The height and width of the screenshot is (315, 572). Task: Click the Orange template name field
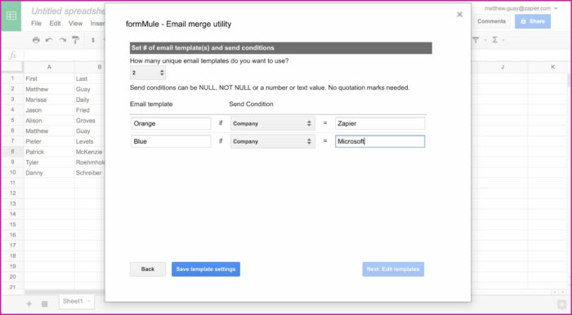point(171,123)
